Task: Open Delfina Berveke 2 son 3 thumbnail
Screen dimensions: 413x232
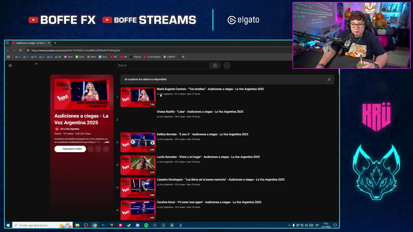Action: click(138, 142)
